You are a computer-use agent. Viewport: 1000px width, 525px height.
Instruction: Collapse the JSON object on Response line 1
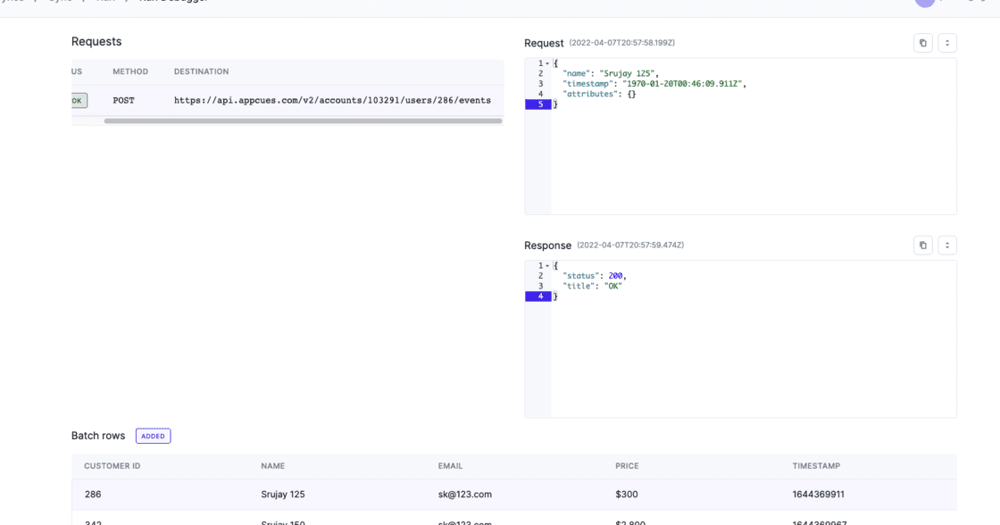tap(546, 264)
